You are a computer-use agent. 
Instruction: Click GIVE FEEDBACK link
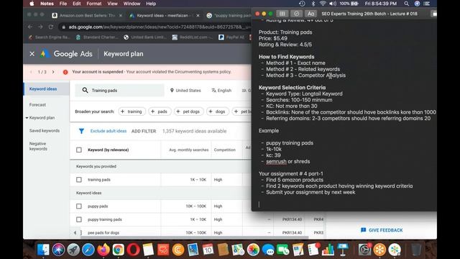(382, 230)
